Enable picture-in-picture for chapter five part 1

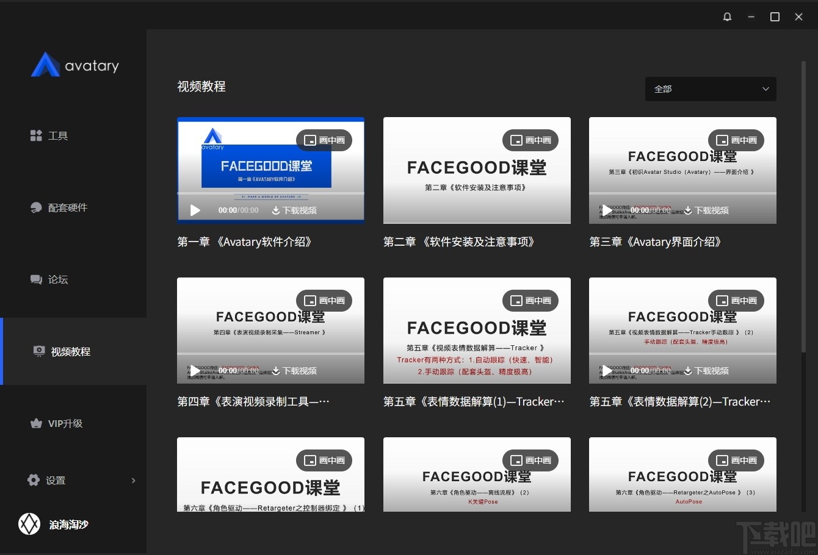(x=530, y=301)
